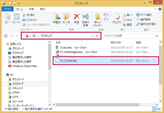Click 選択の切り替え (Invert selection)
This screenshot has height=113, width=164.
tap(146, 24)
